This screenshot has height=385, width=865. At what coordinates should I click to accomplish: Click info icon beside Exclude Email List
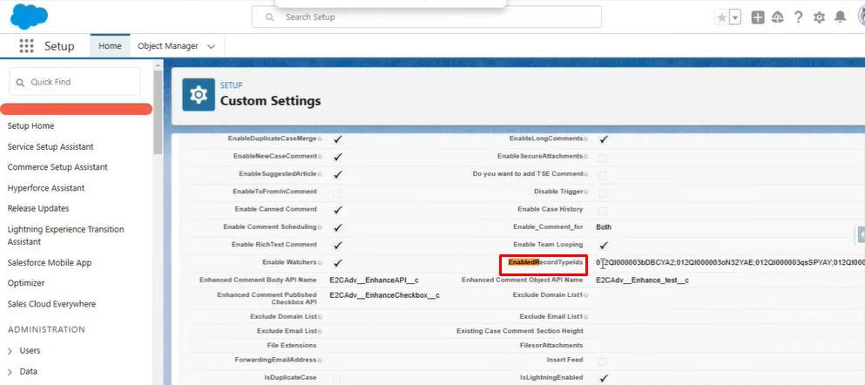pos(320,331)
